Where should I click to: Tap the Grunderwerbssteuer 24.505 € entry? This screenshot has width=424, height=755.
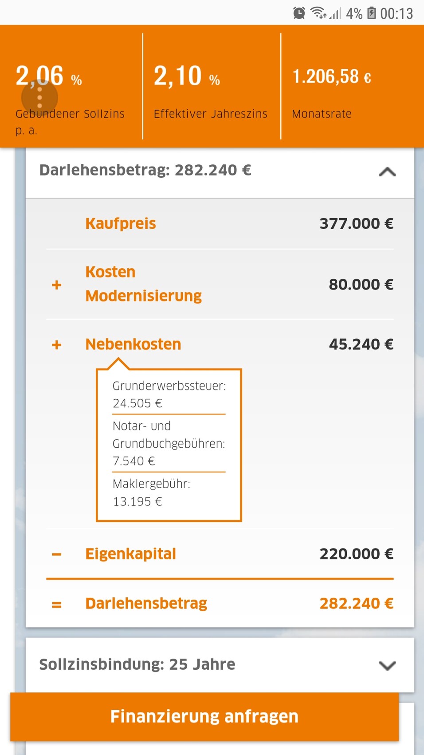(x=169, y=394)
